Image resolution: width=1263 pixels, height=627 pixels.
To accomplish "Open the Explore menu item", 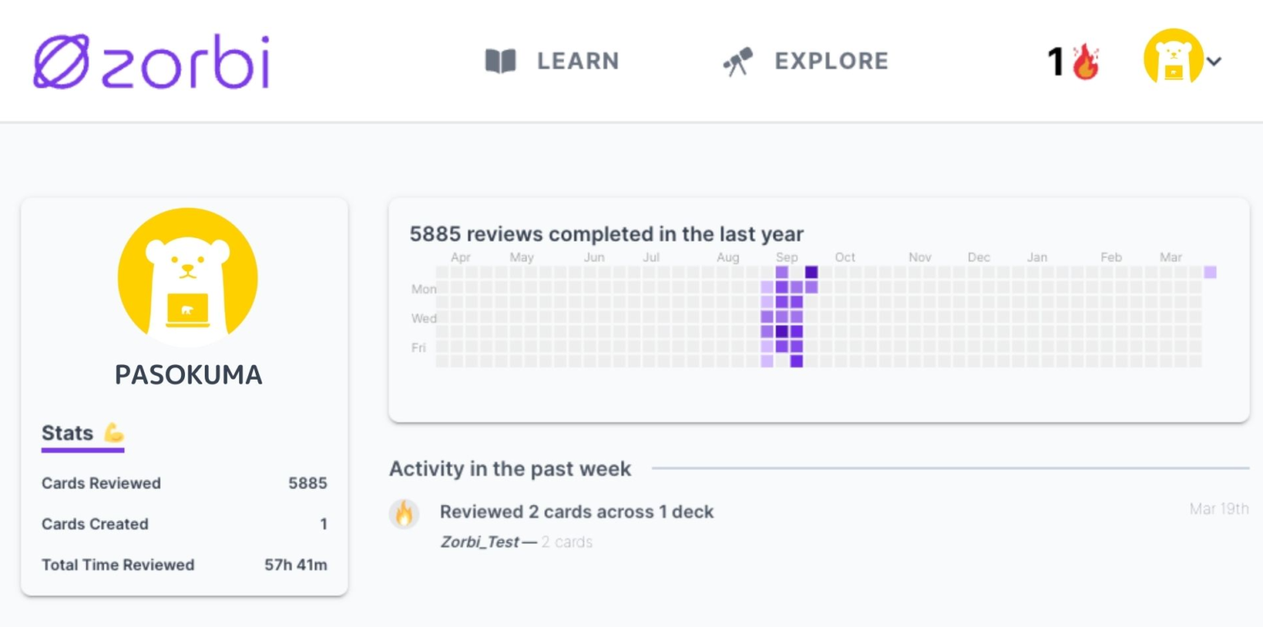I will [831, 62].
